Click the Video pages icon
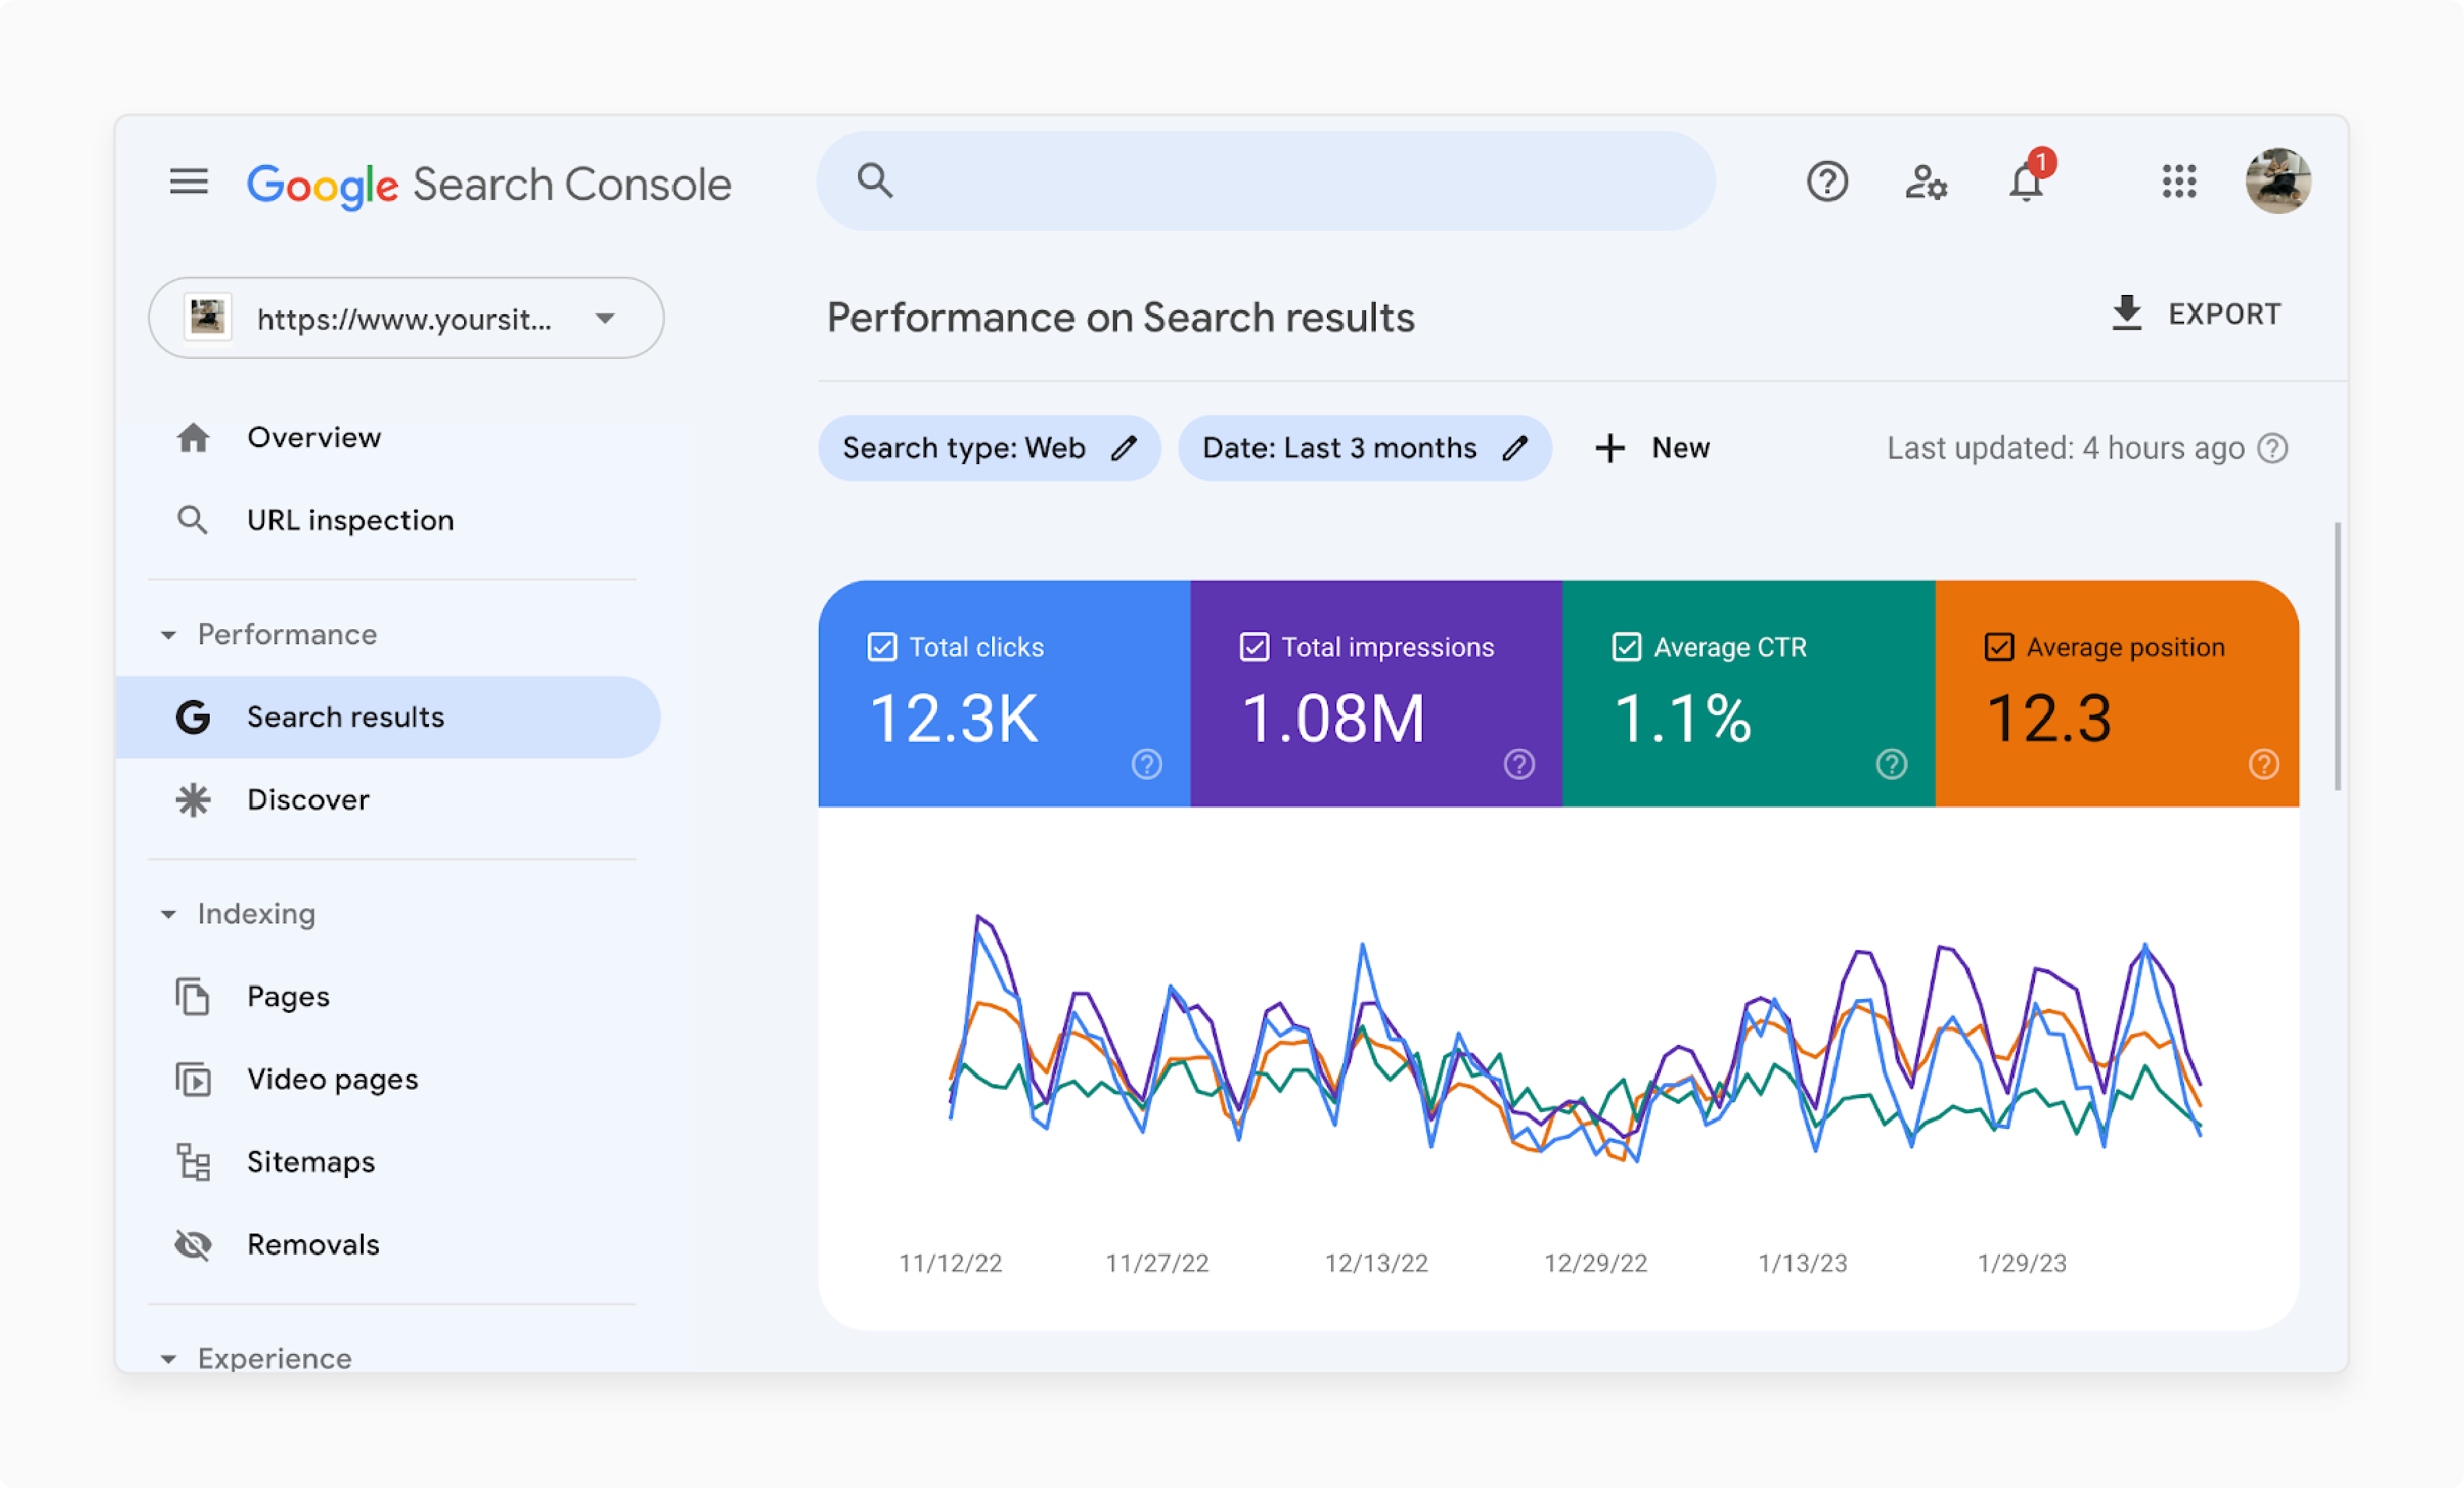 [193, 1080]
